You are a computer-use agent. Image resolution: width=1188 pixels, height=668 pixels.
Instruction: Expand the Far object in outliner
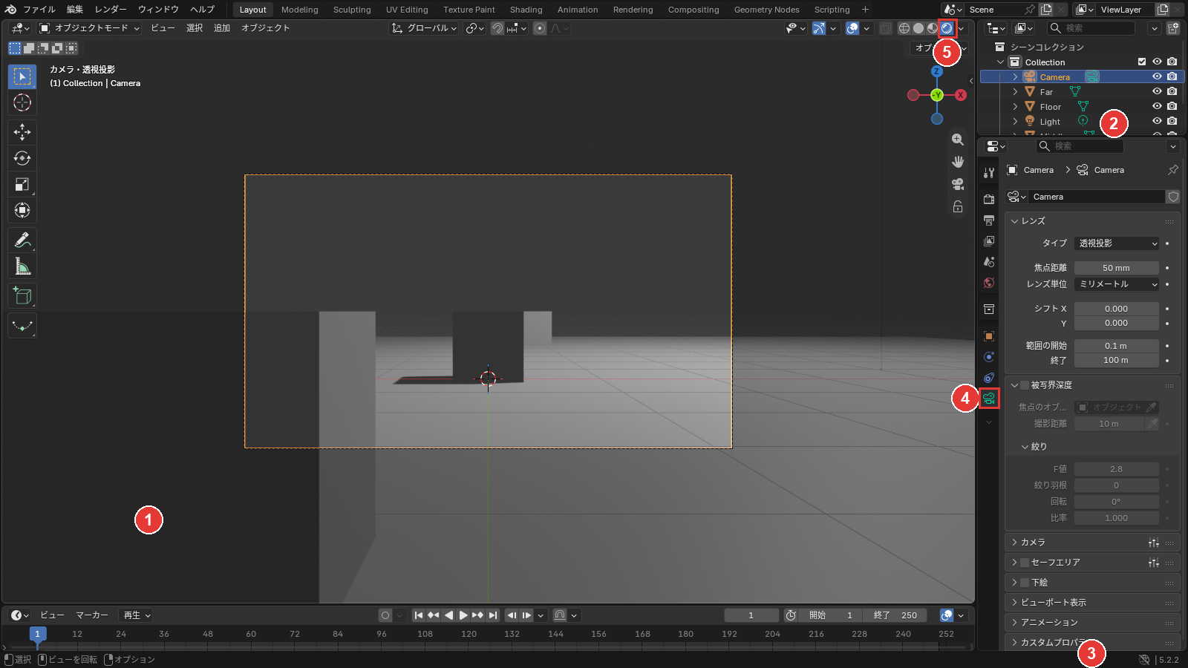click(x=1015, y=92)
